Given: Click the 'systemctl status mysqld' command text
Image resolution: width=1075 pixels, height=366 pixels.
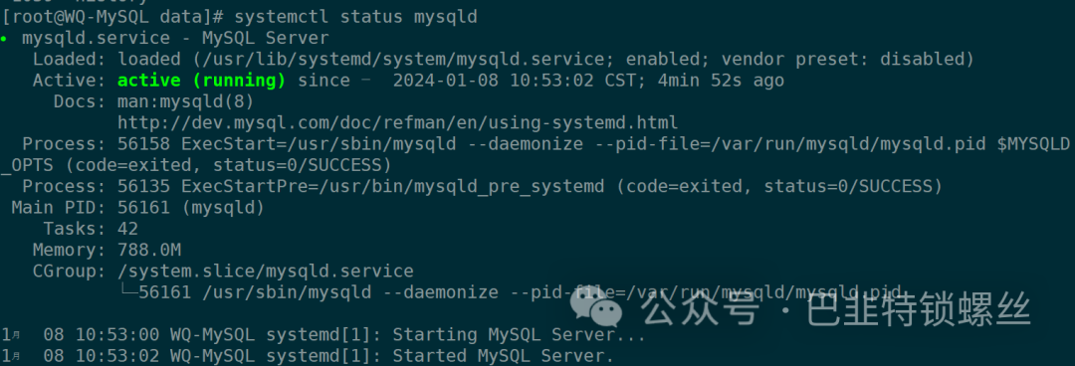Looking at the screenshot, I should (x=355, y=17).
